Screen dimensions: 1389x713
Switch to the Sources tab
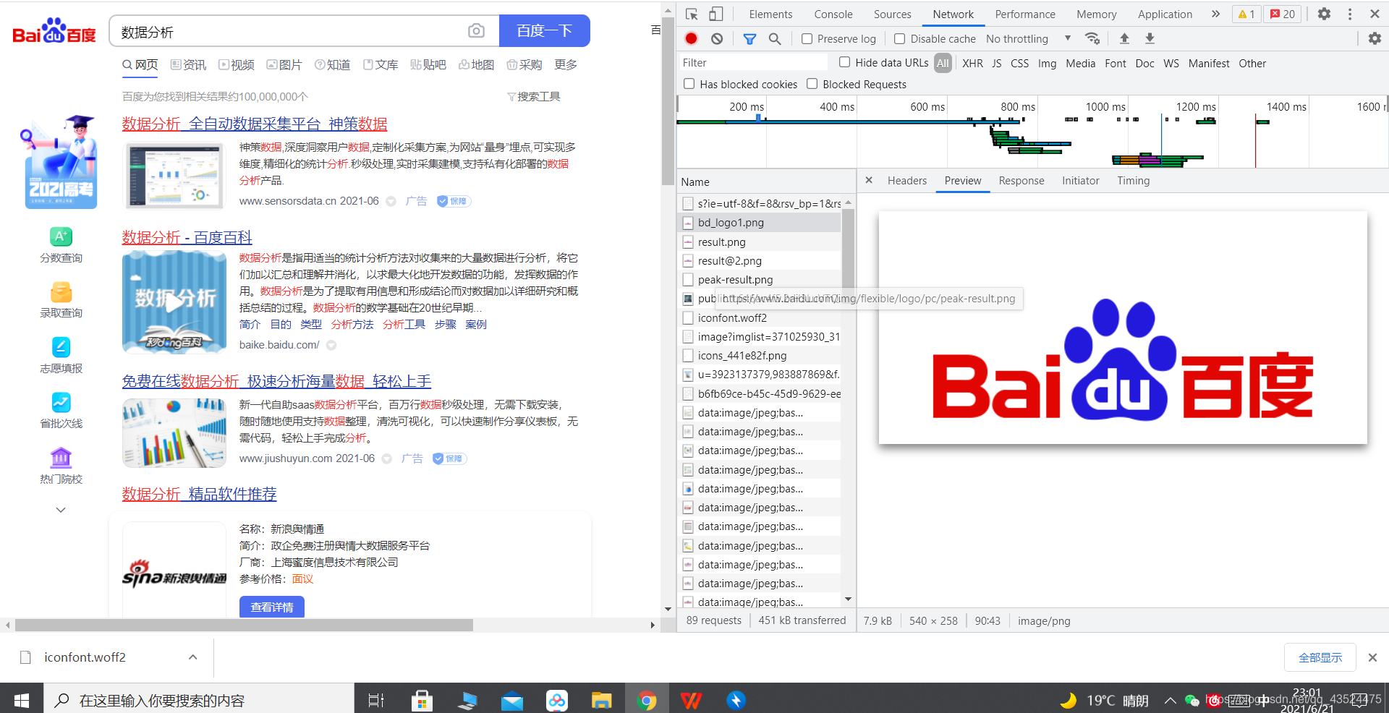tap(893, 14)
